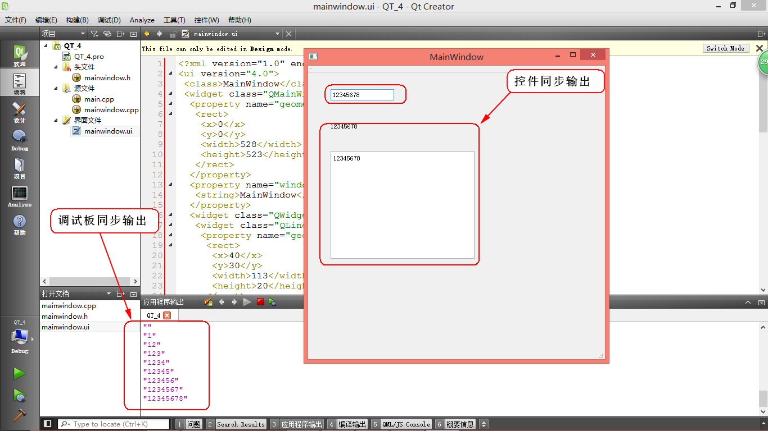The image size is (768, 431).
Task: Select QT_4.pro in the project tree
Action: (x=89, y=57)
